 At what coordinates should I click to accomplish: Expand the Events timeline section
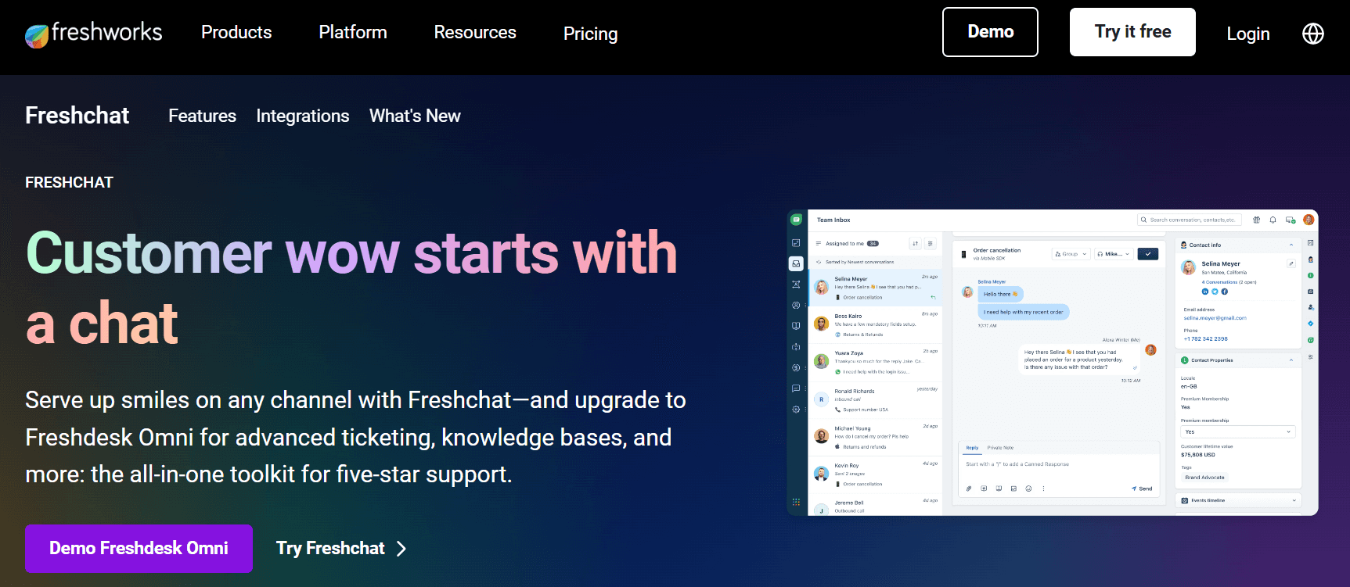[x=1294, y=500]
